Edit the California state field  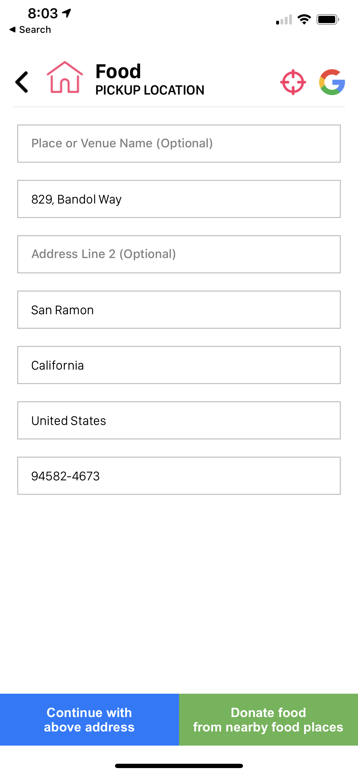click(x=179, y=365)
